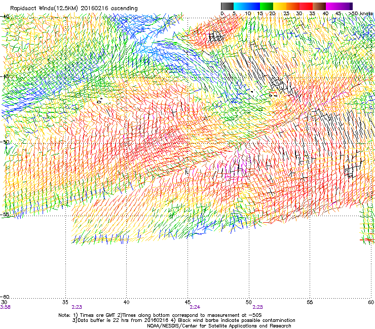Select the purple '2:25' pass time label

coord(257,307)
